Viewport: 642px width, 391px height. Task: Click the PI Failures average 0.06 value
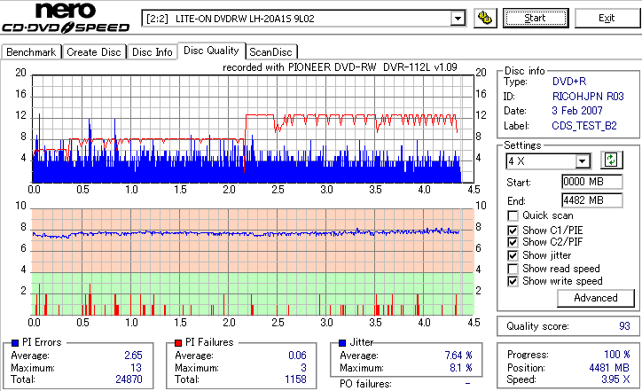297,356
